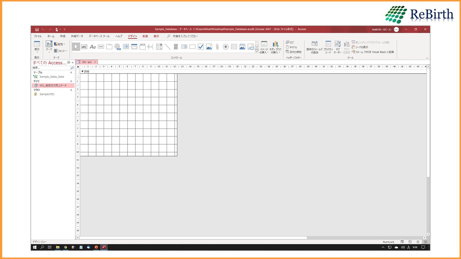Switch to Form View in status bar
This screenshot has width=461, height=259.
point(402,242)
